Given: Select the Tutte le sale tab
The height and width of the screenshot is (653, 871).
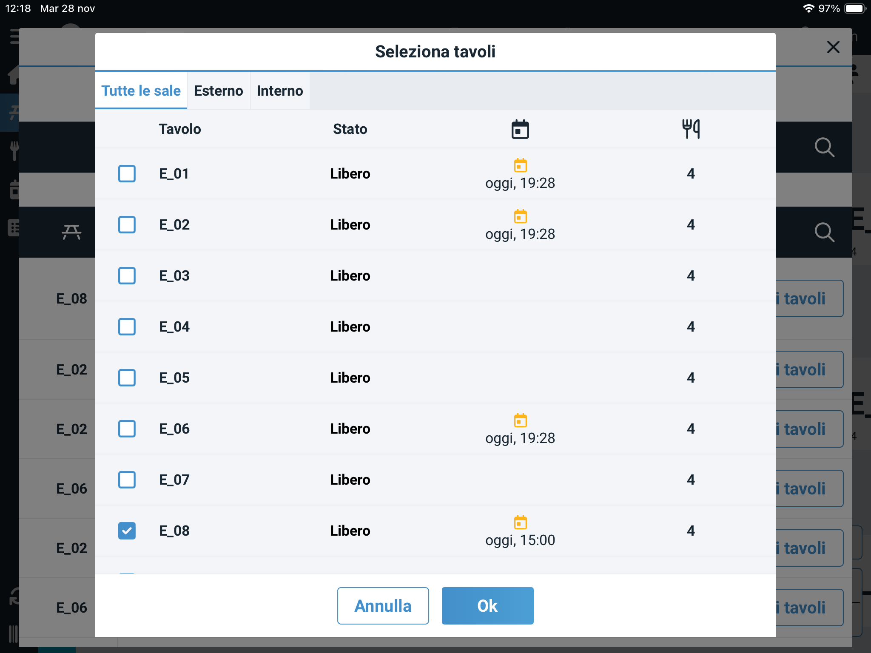Looking at the screenshot, I should pos(141,91).
